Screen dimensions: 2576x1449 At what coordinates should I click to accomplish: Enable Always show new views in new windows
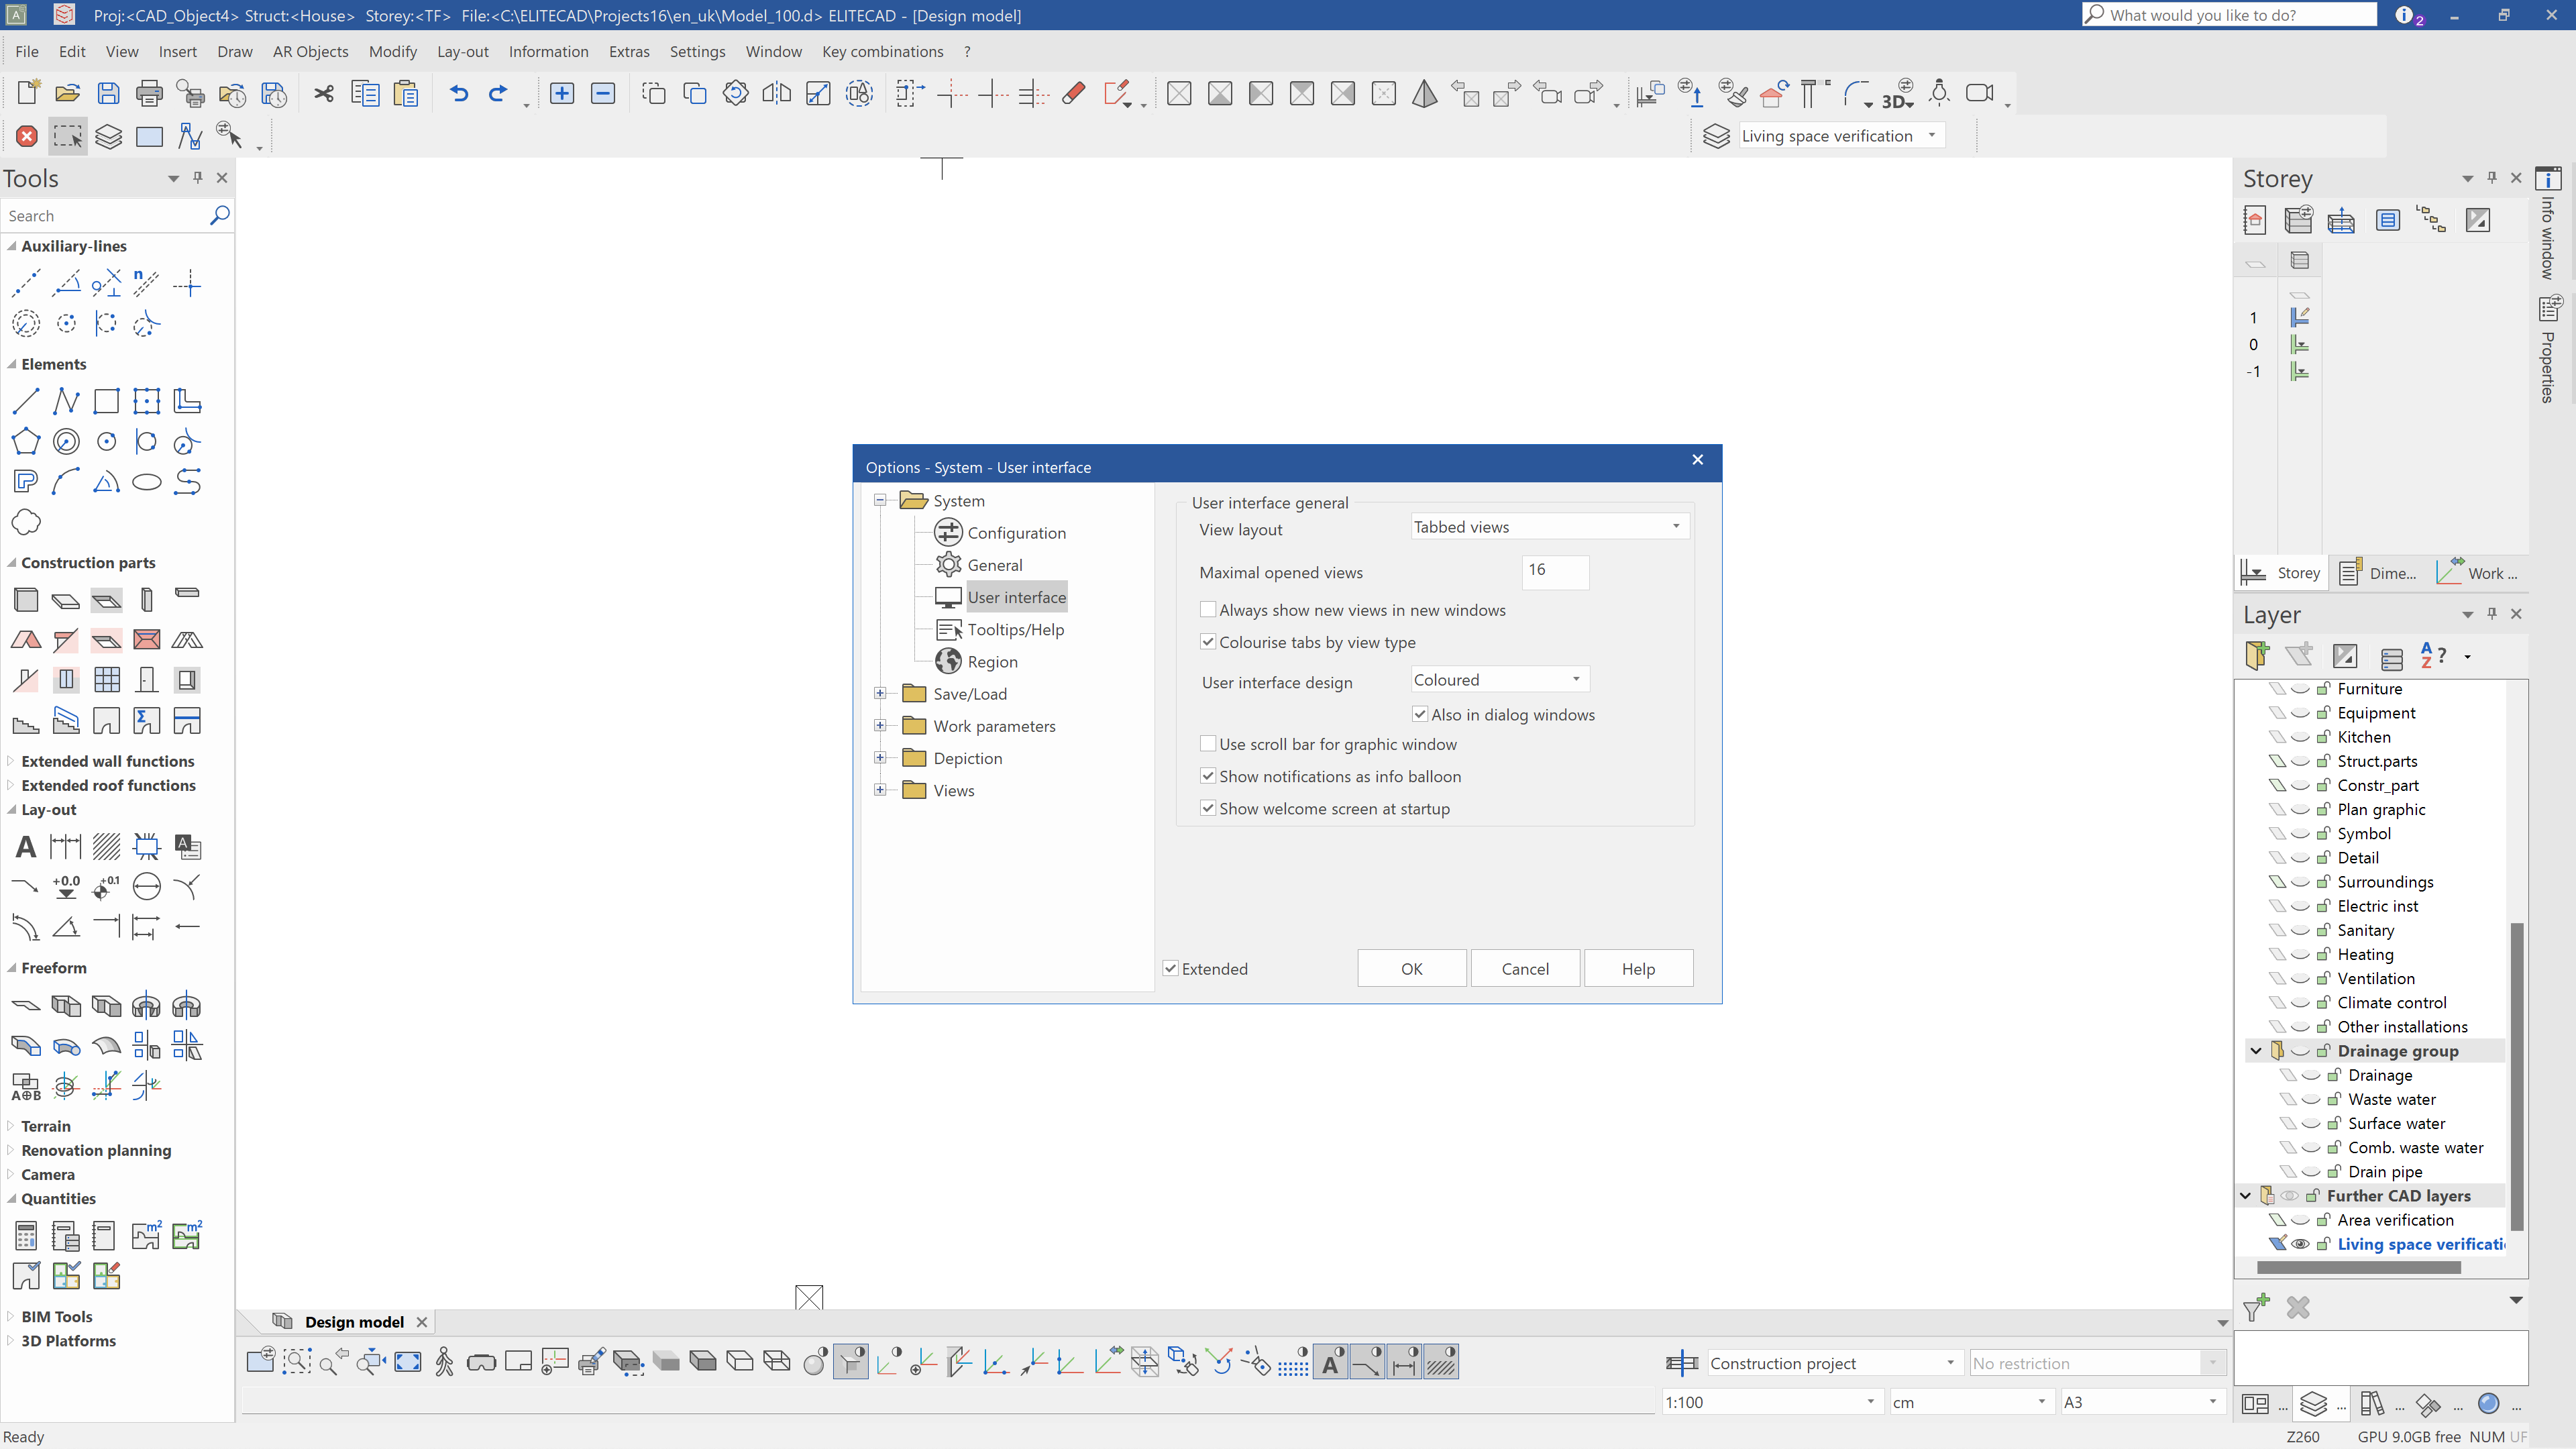click(1208, 610)
